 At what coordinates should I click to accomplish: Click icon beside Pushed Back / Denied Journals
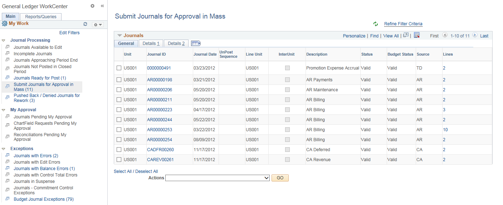[x=8, y=97]
